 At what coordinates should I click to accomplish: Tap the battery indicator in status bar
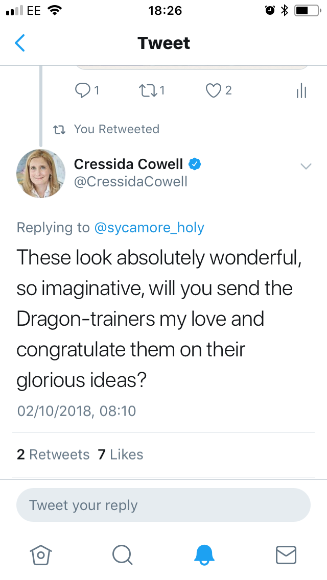(x=308, y=10)
